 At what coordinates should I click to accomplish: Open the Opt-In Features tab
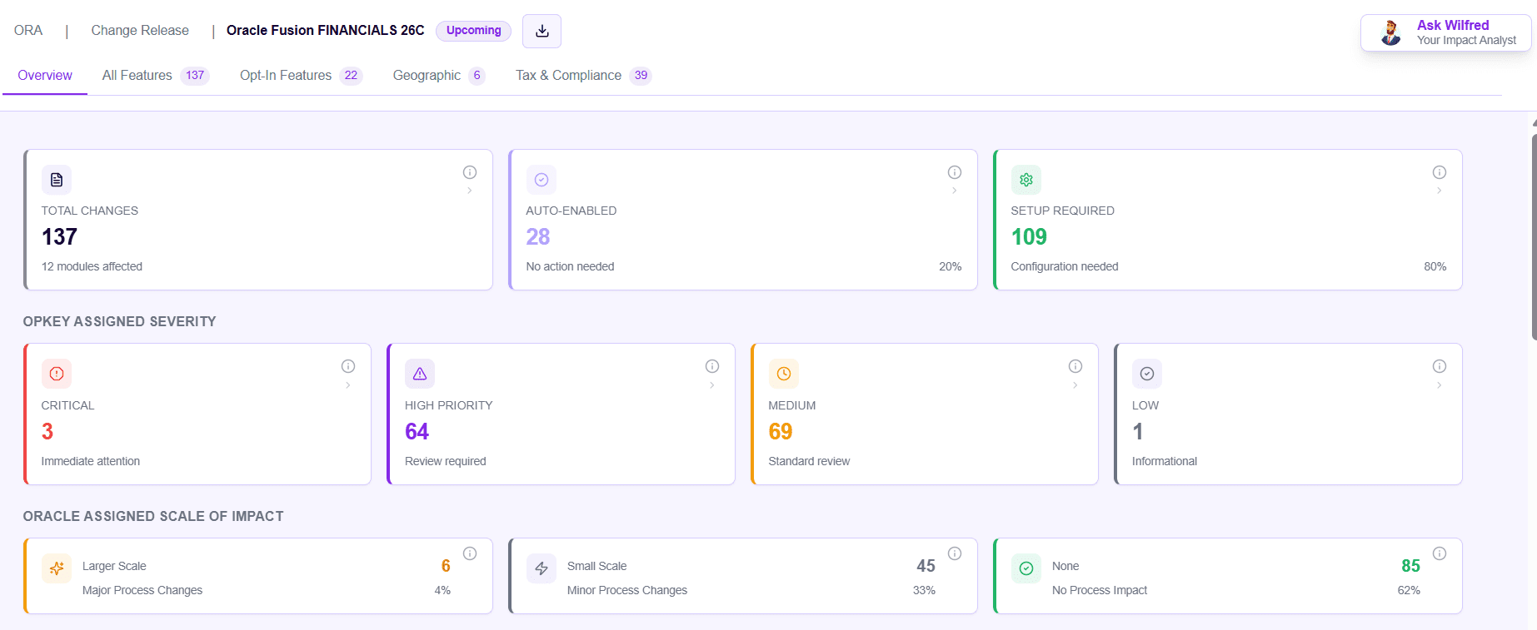pos(301,76)
